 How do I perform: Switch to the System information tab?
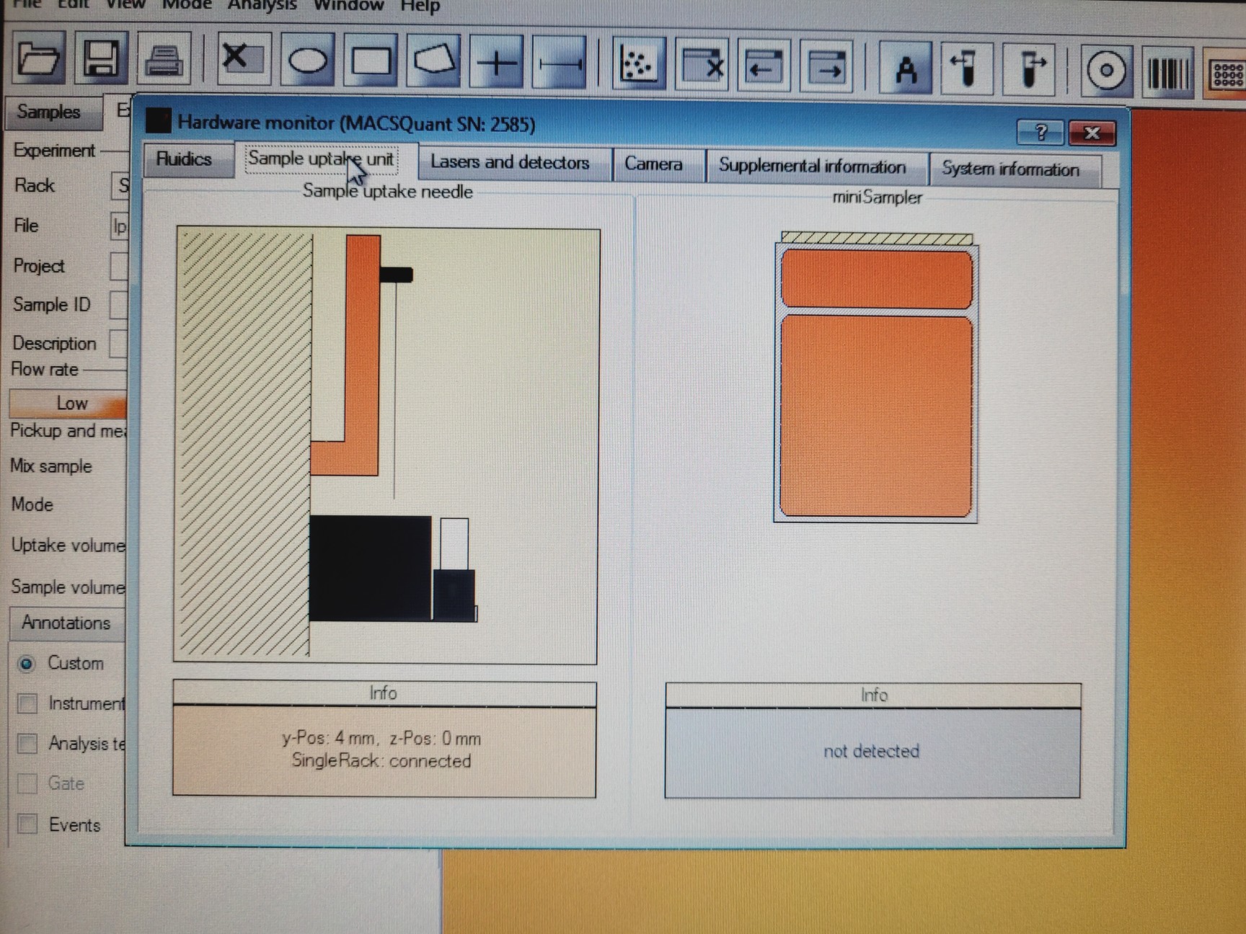point(1010,169)
